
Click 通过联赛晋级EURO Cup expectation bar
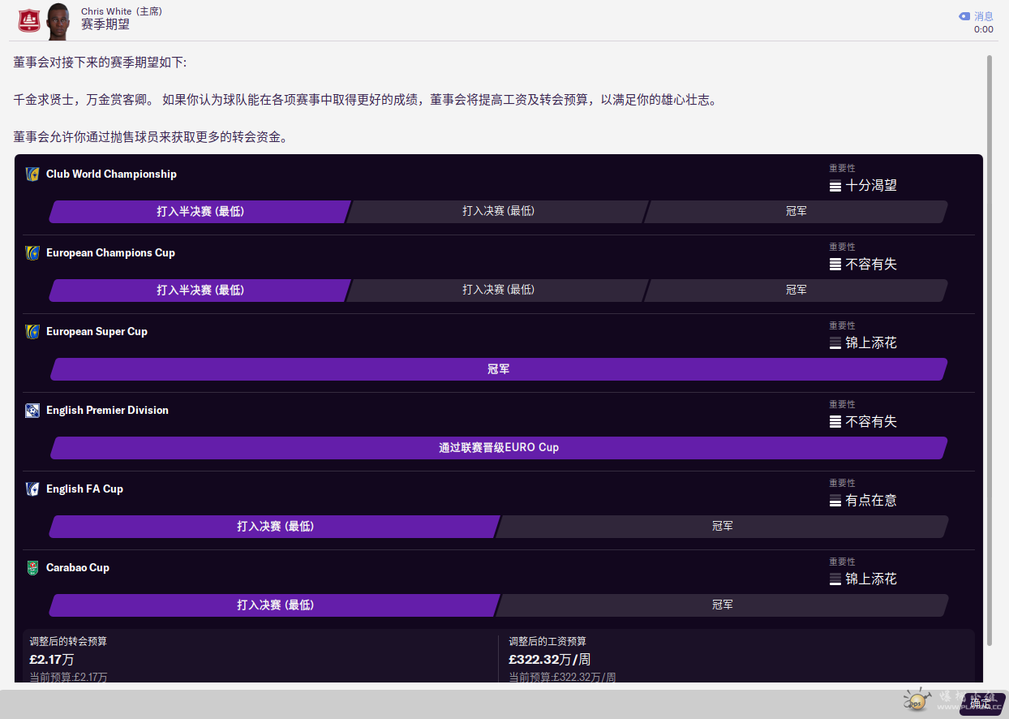pos(499,448)
